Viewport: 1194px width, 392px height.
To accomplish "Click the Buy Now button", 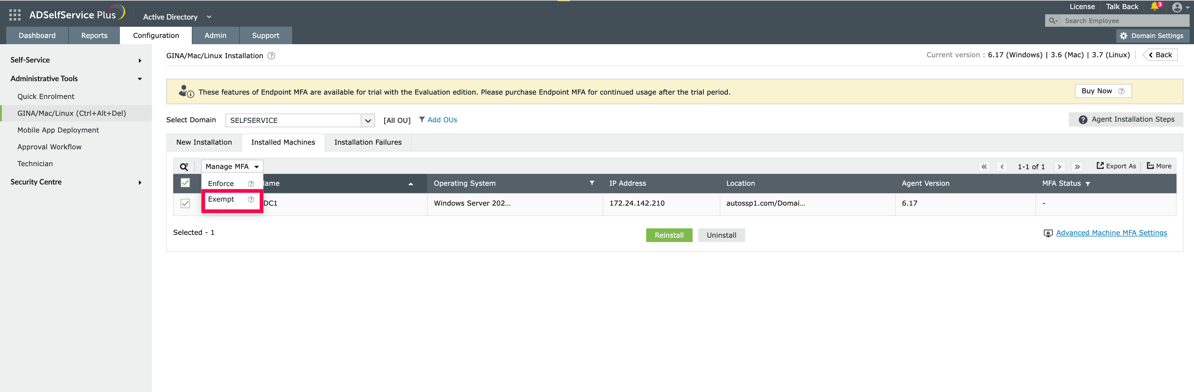I will pyautogui.click(x=1103, y=91).
